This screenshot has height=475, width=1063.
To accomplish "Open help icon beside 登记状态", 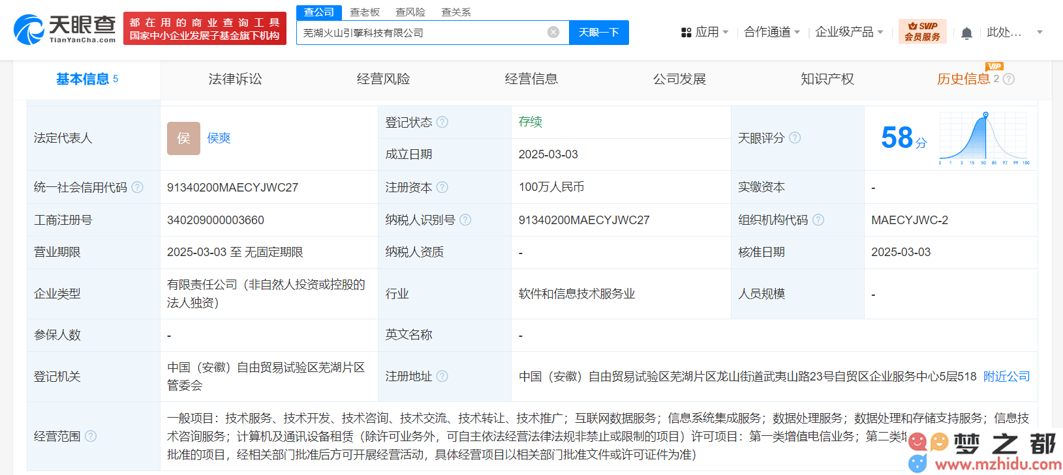I will pyautogui.click(x=442, y=122).
